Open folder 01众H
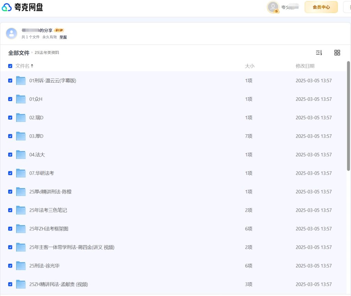The width and height of the screenshot is (351, 296). click(36, 99)
